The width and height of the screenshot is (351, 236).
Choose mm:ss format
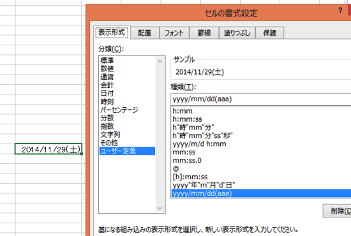click(x=261, y=152)
